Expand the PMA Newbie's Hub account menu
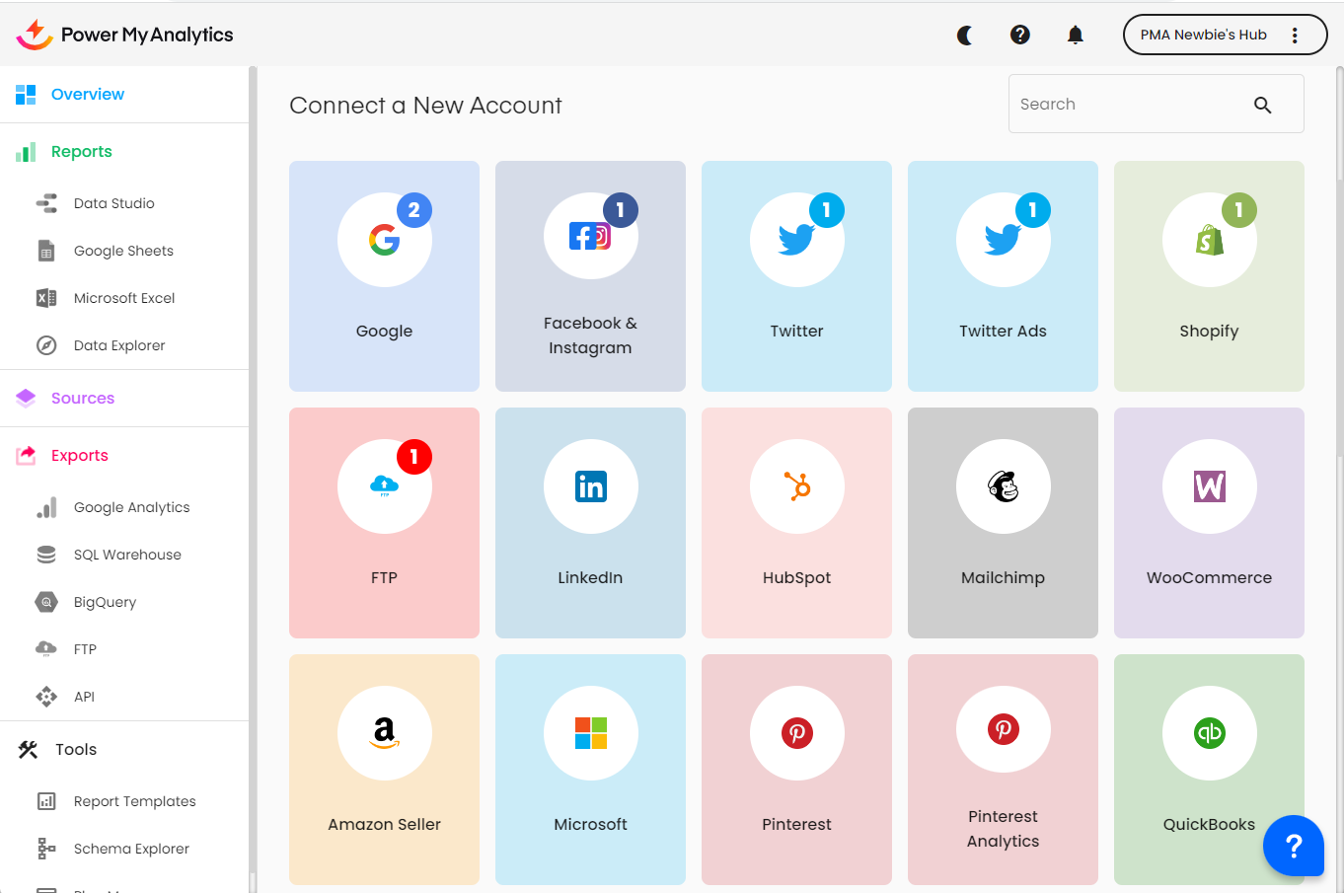The height and width of the screenshot is (893, 1344). [1225, 35]
